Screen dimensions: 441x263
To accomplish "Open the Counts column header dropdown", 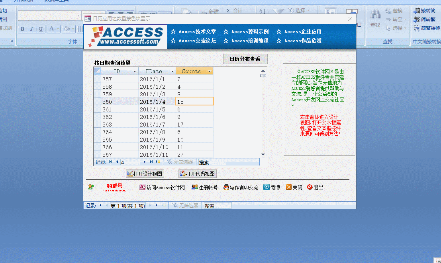I will (x=210, y=71).
